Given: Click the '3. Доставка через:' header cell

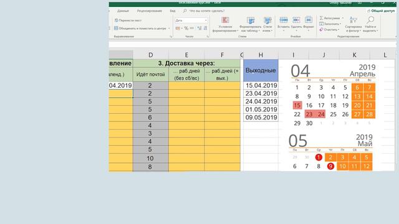Looking at the screenshot, I should (186, 63).
